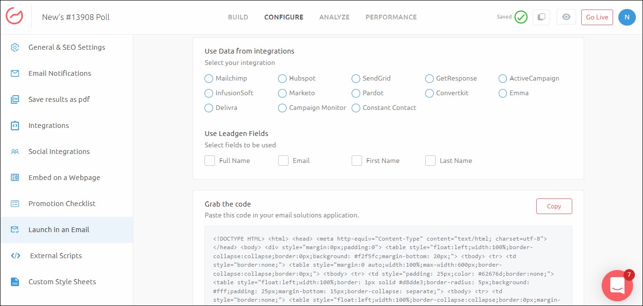Enable the Full Name leadgen checkbox
The image size is (643, 306).
point(210,161)
